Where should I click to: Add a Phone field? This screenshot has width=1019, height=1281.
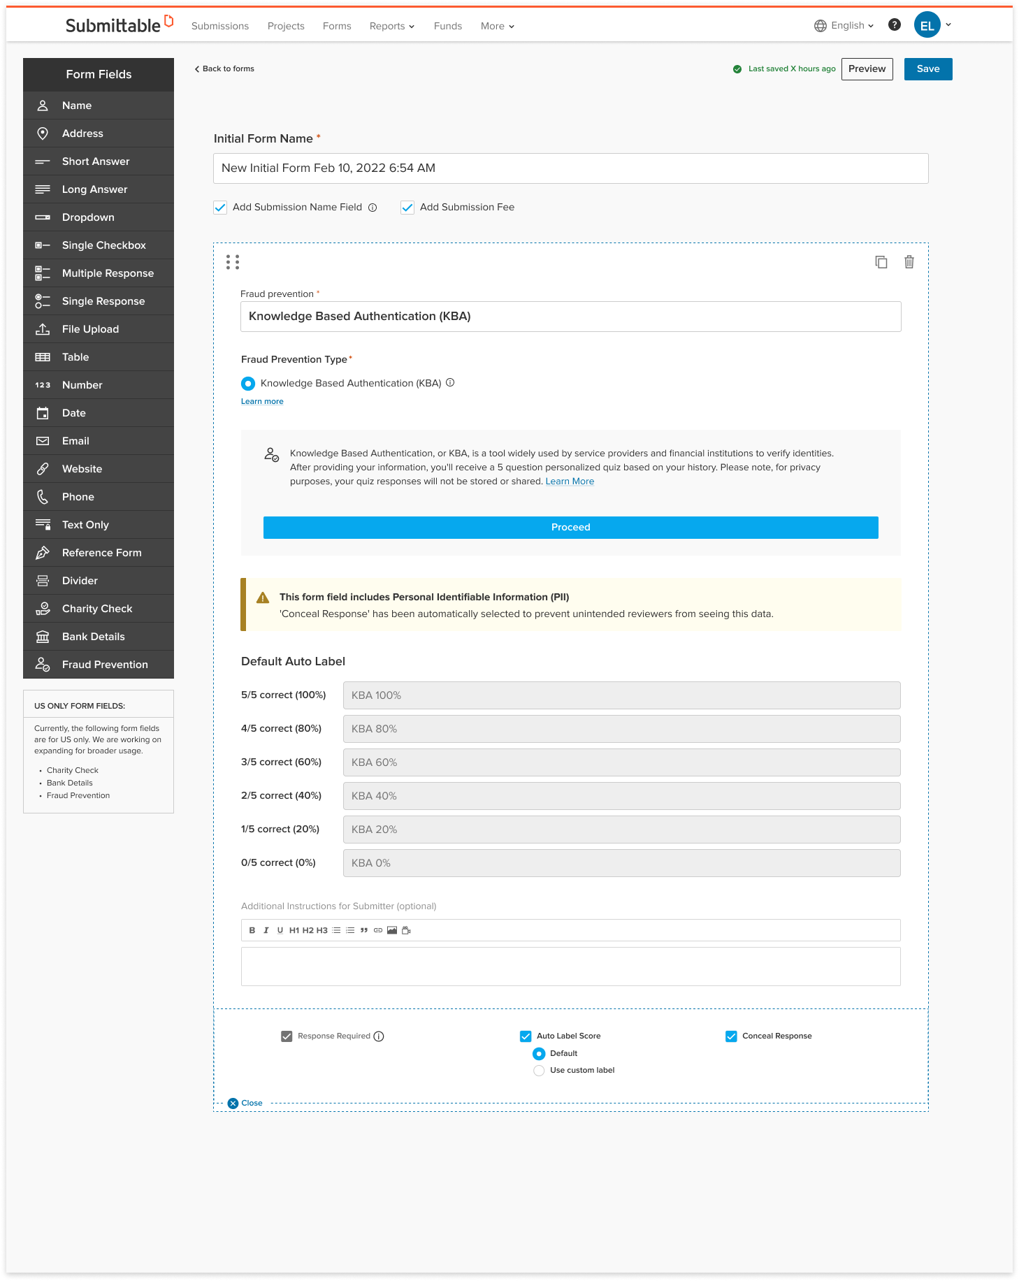(99, 497)
